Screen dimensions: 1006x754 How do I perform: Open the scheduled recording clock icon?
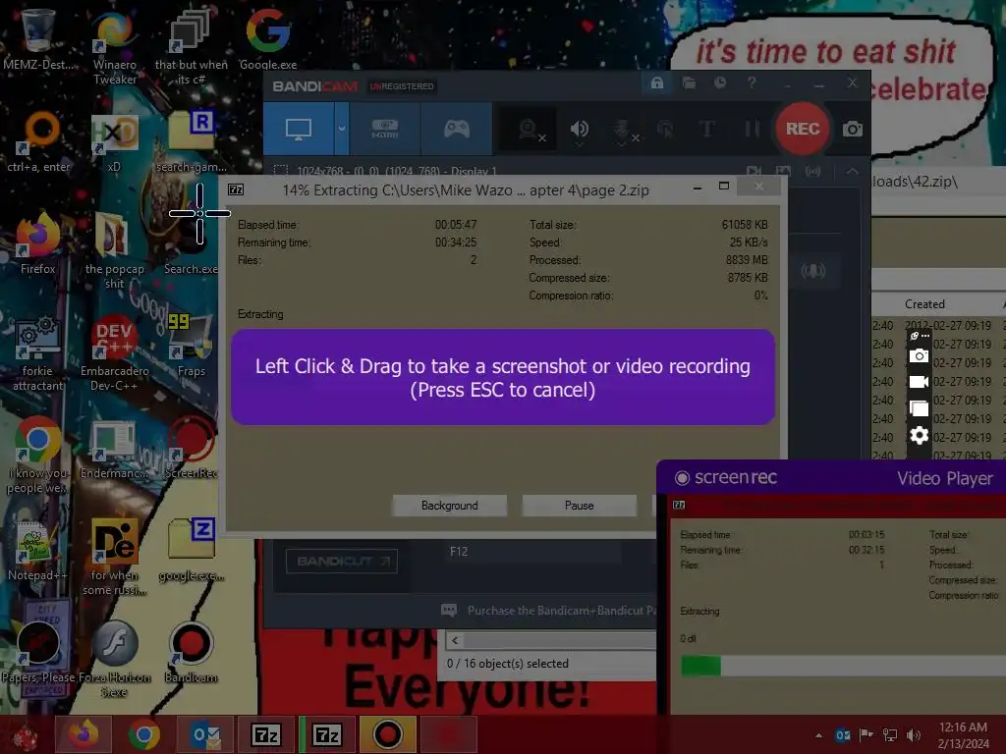coord(720,82)
